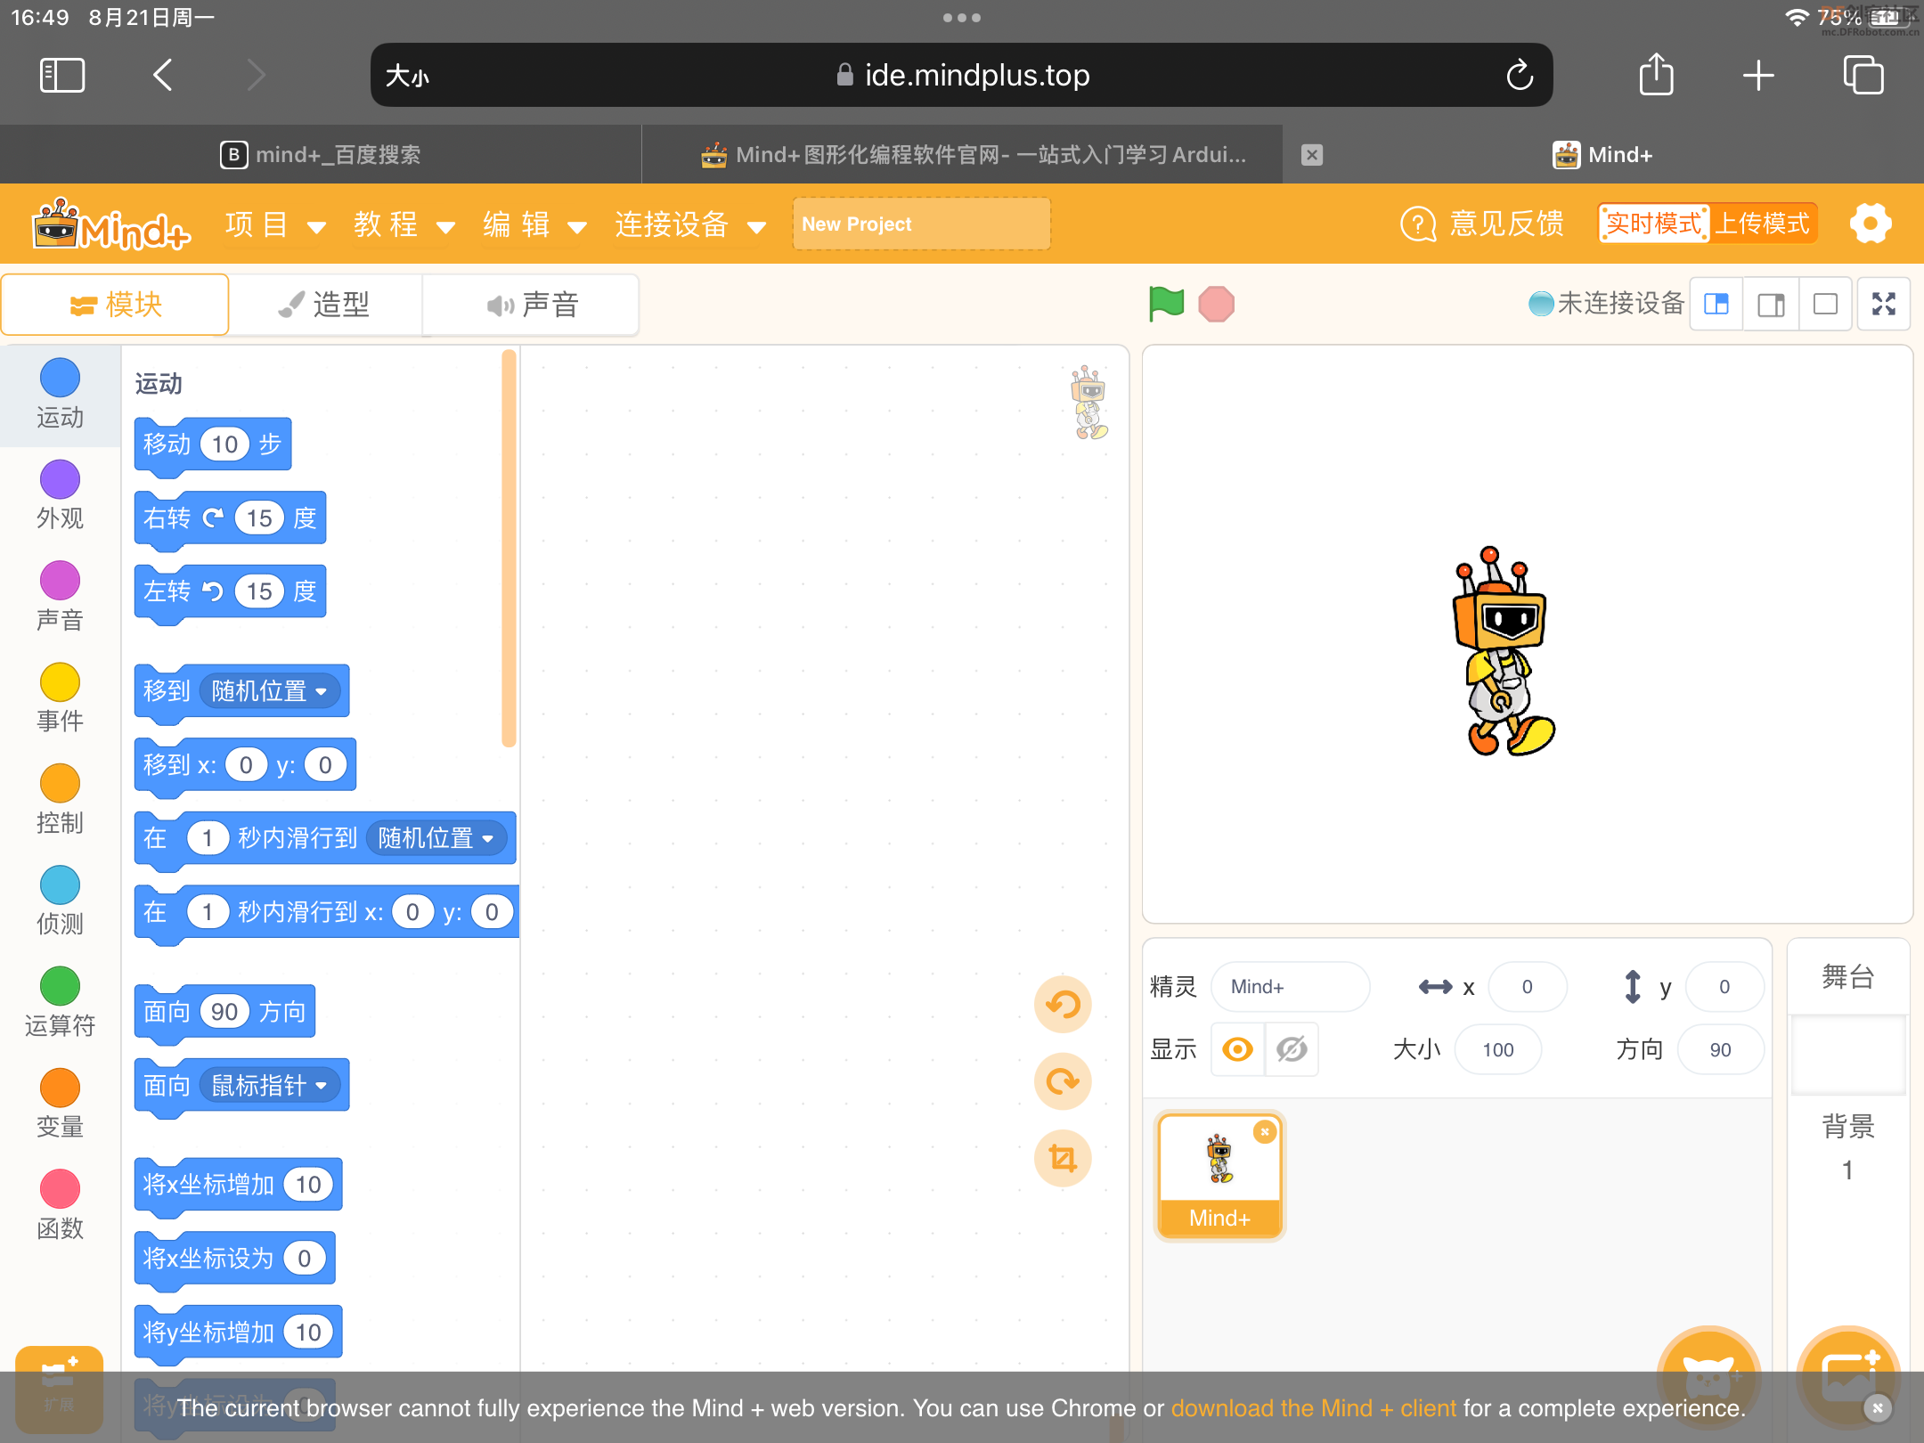Select 函数 functions category

click(60, 1206)
